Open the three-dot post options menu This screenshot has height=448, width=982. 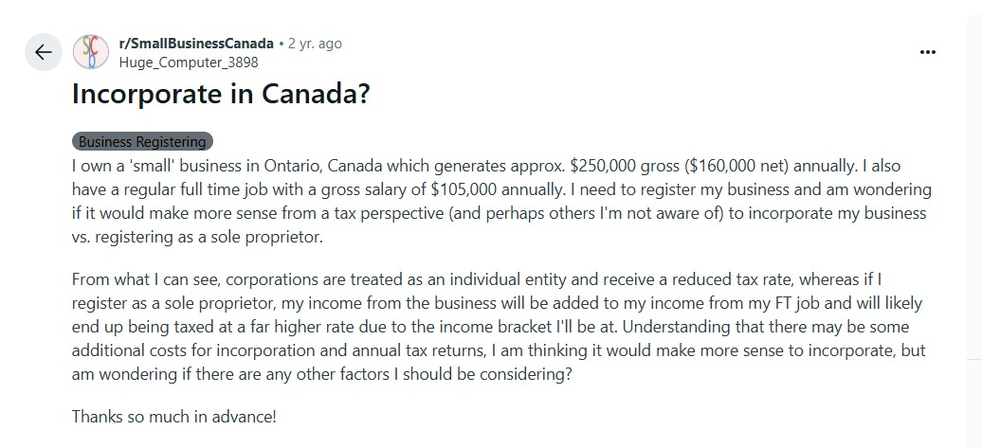tap(927, 52)
